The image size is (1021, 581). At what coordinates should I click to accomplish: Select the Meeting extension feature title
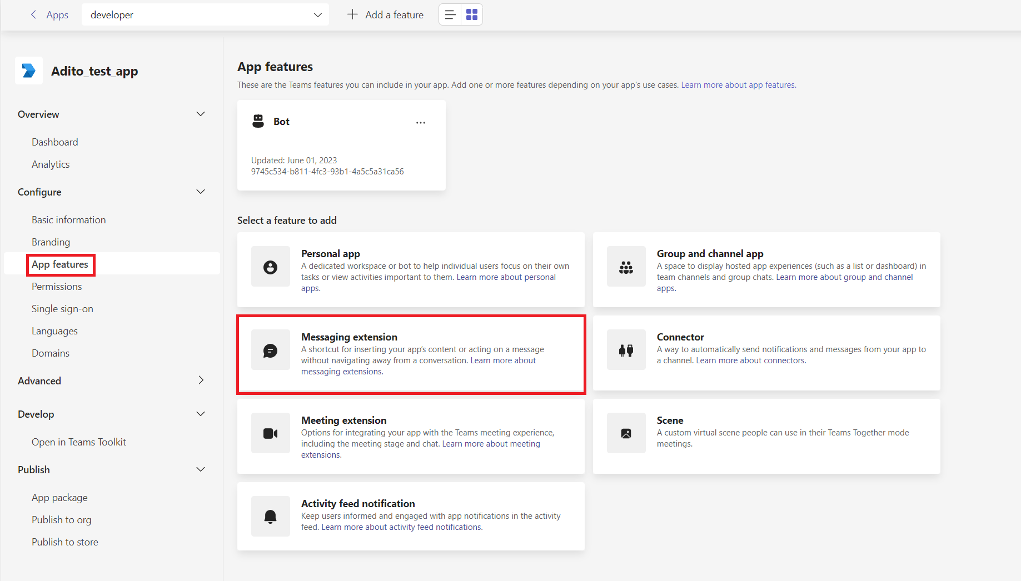[x=344, y=420]
